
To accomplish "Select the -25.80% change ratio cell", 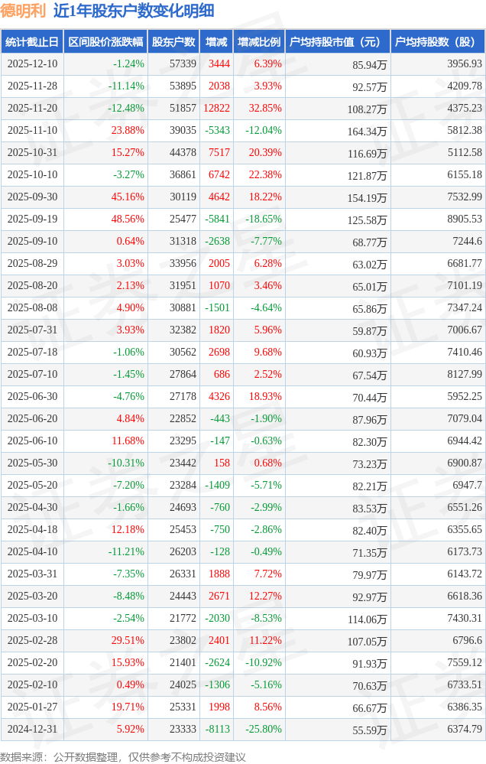I will (x=263, y=729).
